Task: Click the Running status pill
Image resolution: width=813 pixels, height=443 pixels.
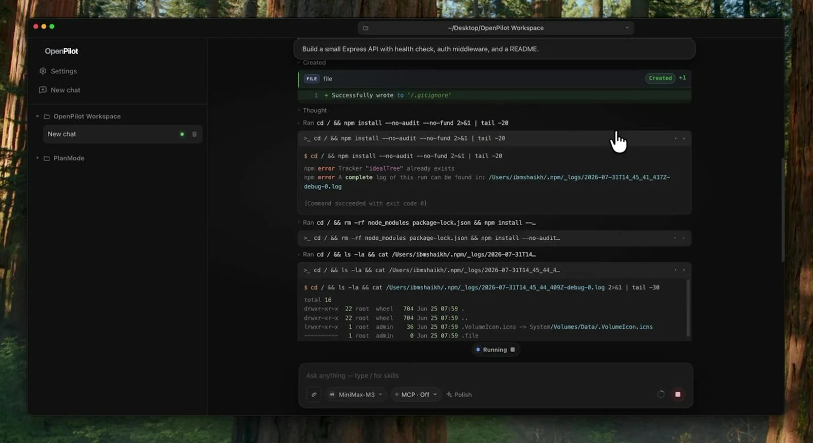Action: (495, 350)
